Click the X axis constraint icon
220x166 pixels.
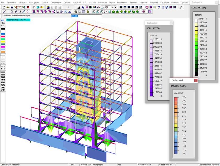point(12,12)
